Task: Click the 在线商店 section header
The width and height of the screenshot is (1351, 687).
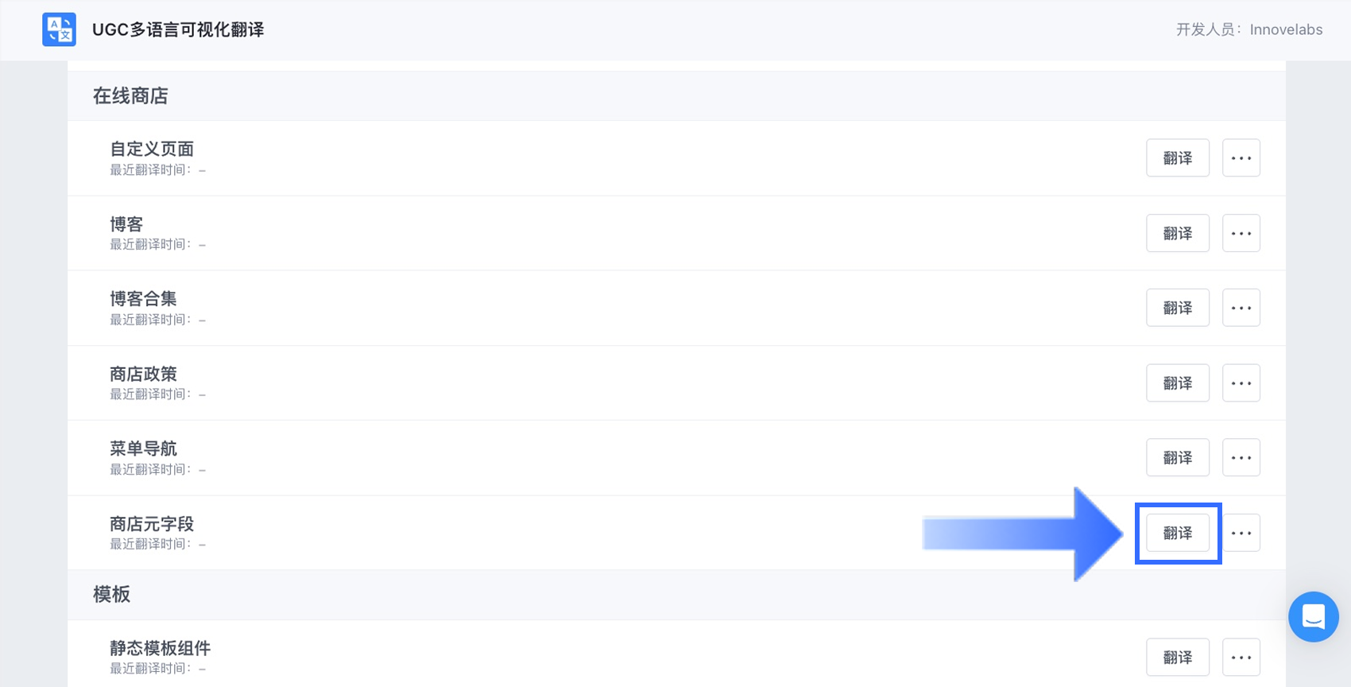Action: 130,96
